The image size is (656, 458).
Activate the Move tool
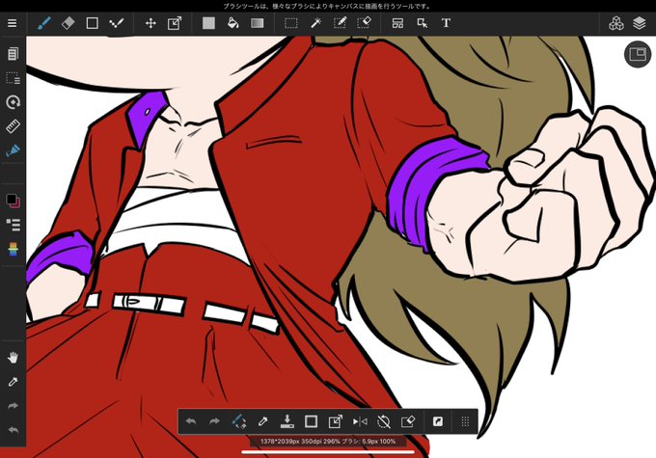(150, 23)
